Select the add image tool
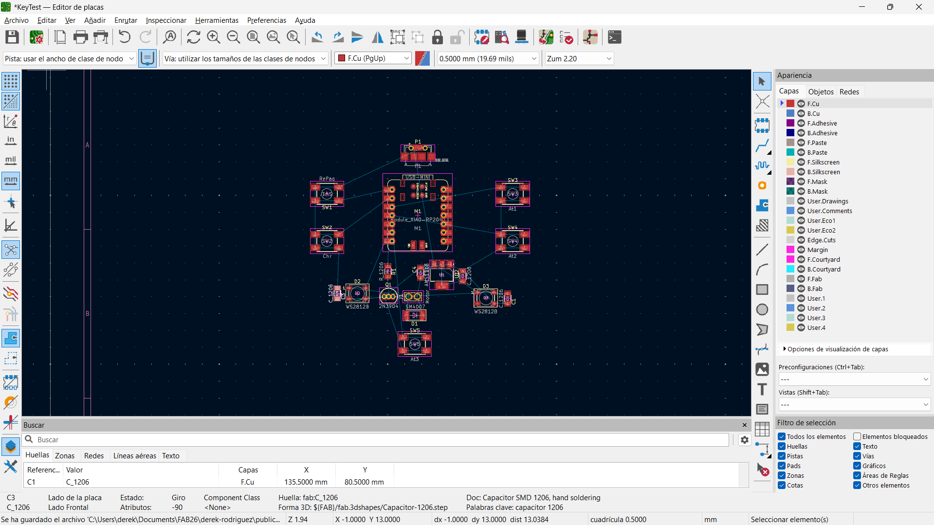 coord(762,369)
